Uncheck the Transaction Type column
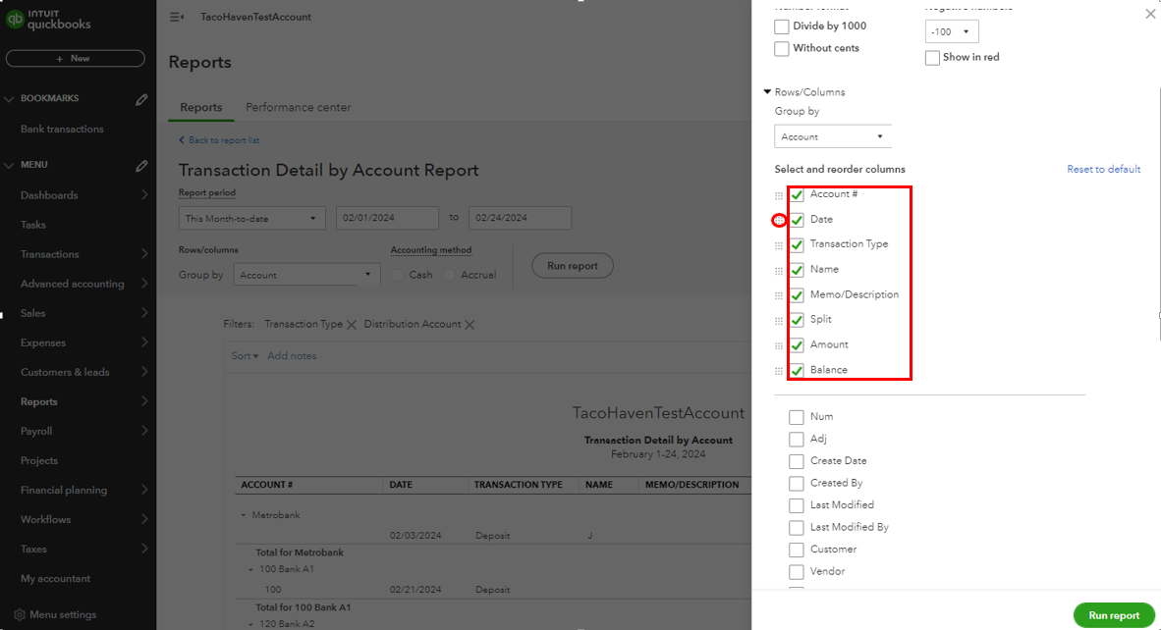This screenshot has height=630, width=1161. point(797,244)
